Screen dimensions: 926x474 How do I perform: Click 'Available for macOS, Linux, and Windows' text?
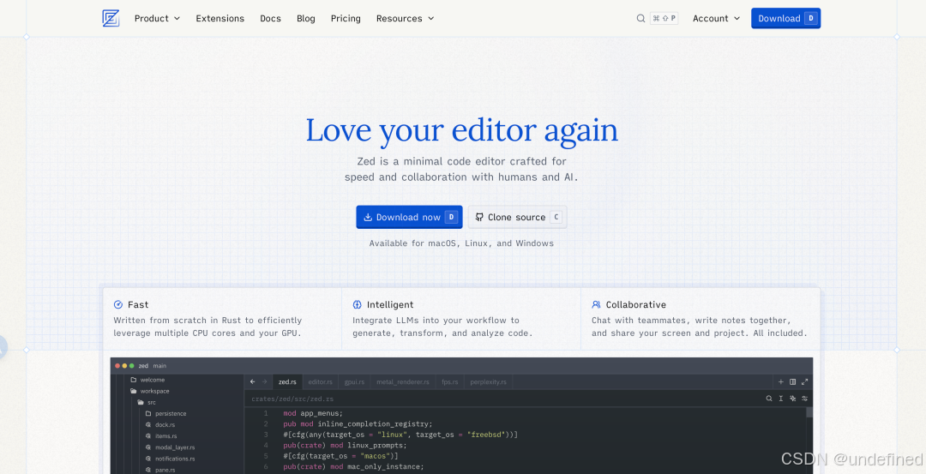pos(461,243)
